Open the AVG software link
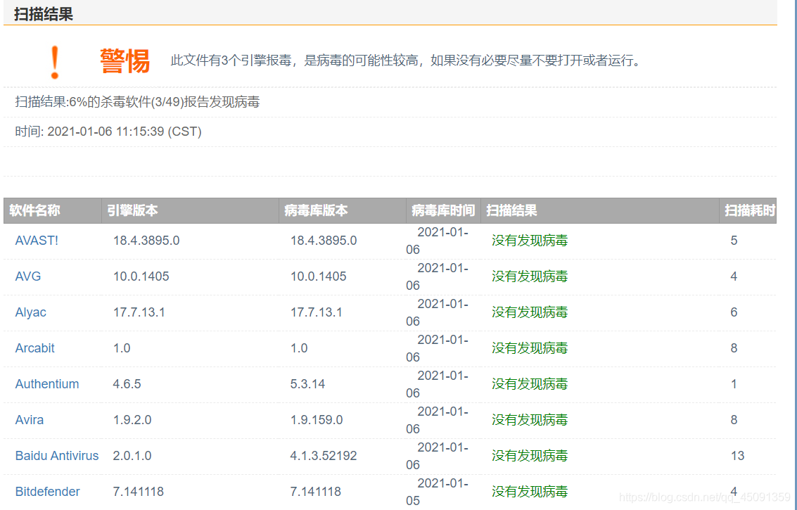This screenshot has width=797, height=510. click(x=28, y=276)
